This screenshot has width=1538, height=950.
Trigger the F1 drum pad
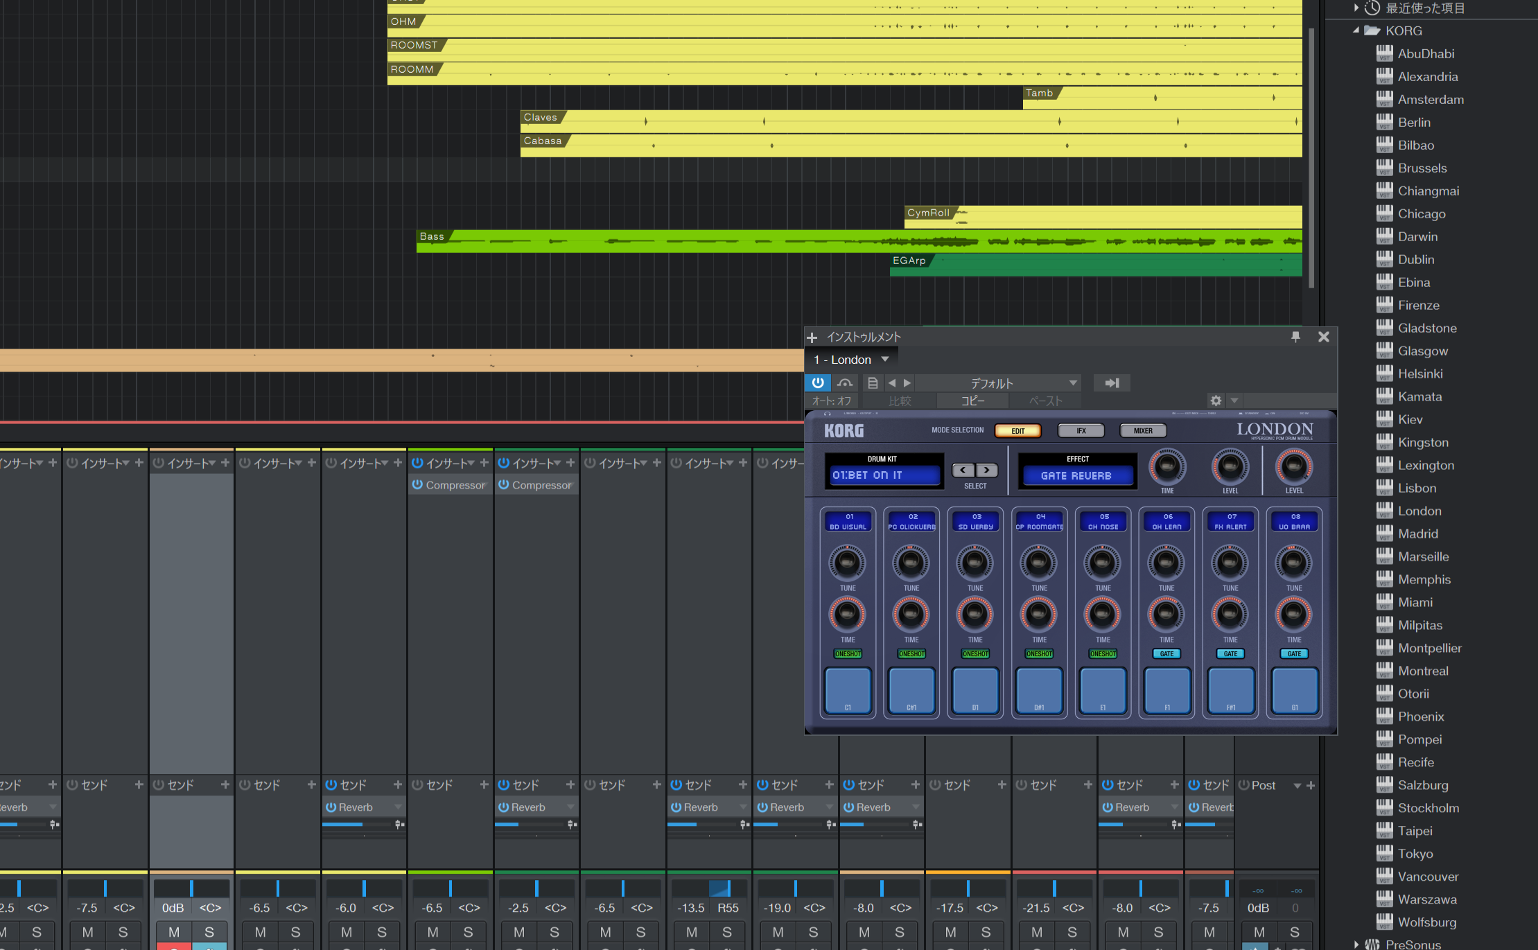click(x=1167, y=691)
